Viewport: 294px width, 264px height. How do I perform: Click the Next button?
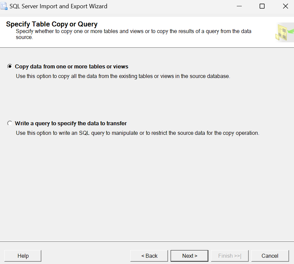pos(189,256)
